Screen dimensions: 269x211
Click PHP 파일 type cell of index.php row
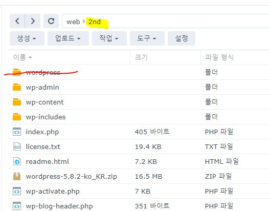[x=219, y=132]
